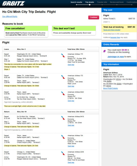This screenshot has width=137, height=166.
Task: Open the Taxes and fees included link
Action: coord(112,30)
